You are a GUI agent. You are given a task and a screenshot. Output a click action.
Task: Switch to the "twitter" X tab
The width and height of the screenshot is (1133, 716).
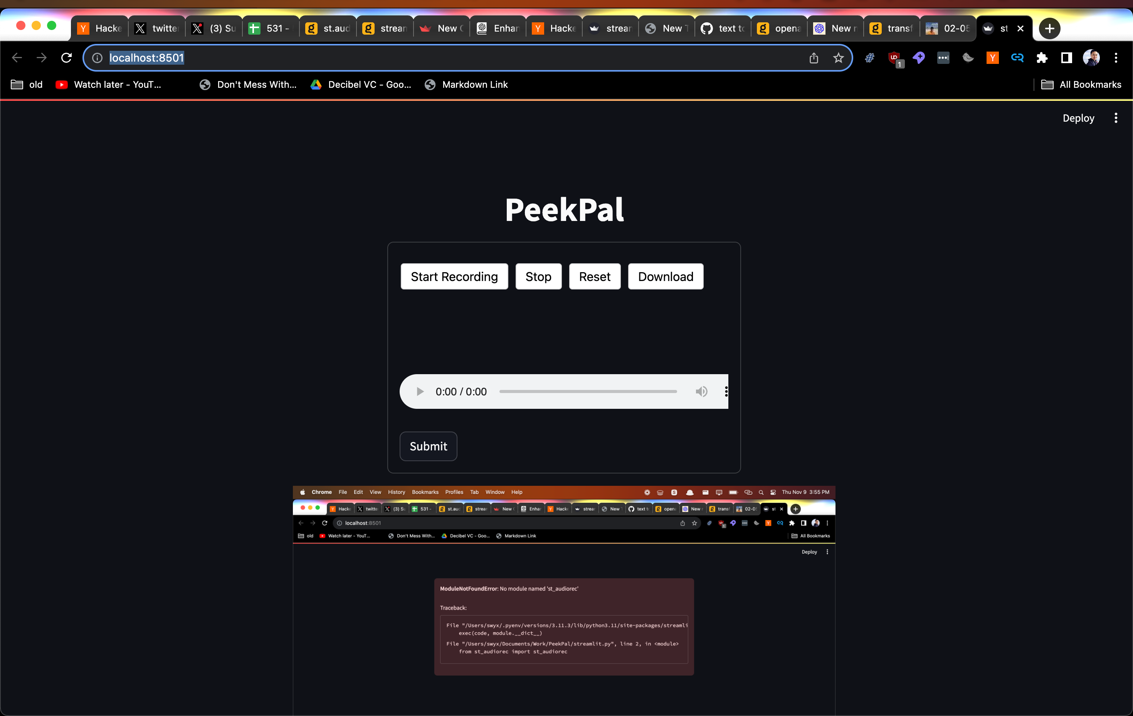(x=157, y=28)
